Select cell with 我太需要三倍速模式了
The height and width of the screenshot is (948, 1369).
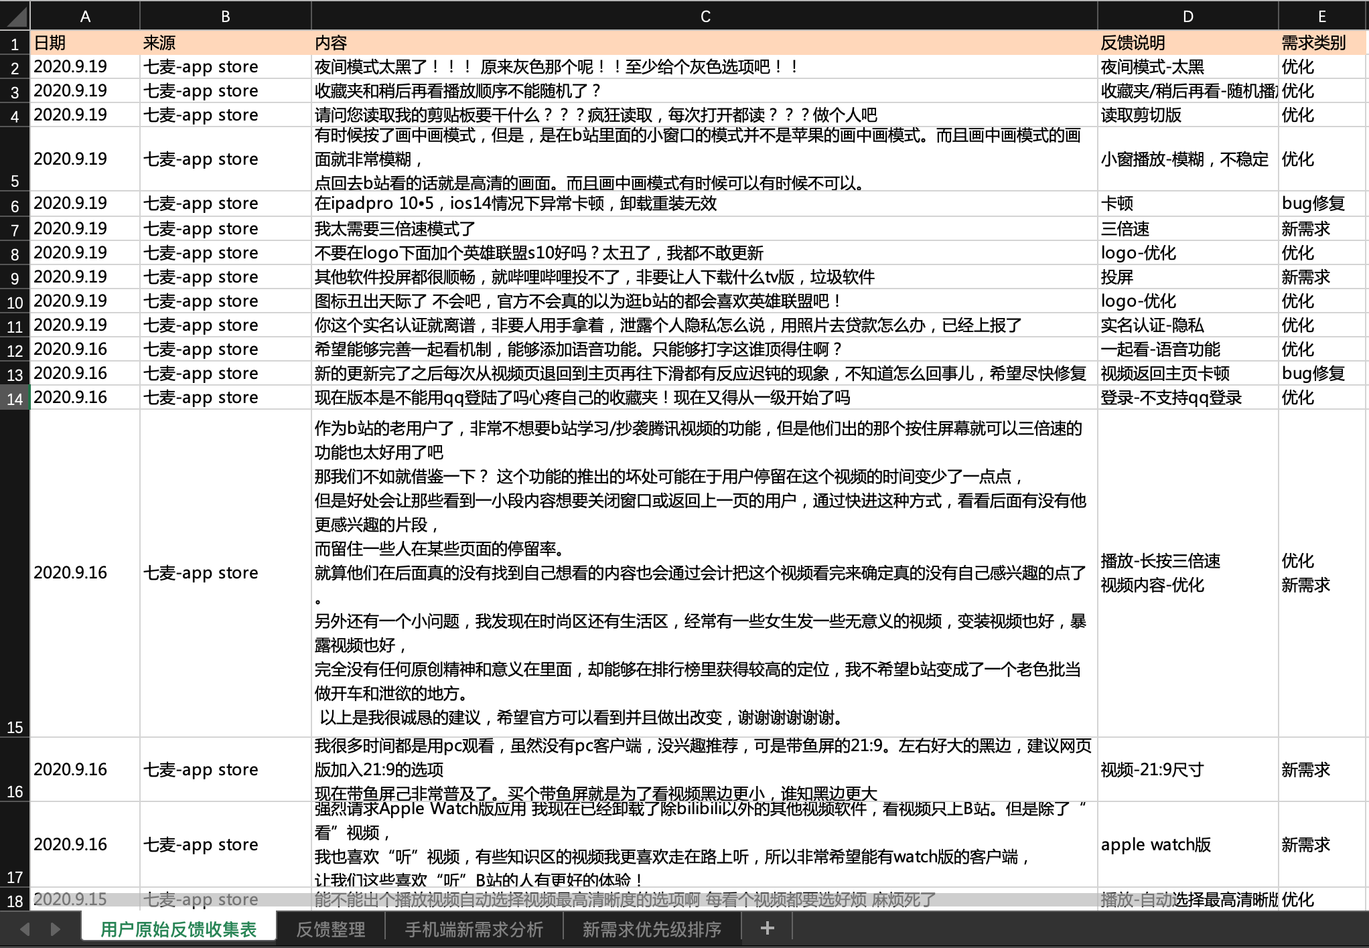pyautogui.click(x=705, y=229)
